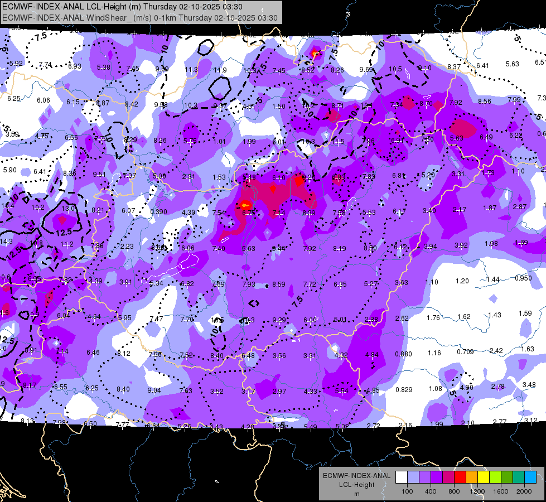
Task: Click the yellow legend color swatch
Action: [x=484, y=477]
